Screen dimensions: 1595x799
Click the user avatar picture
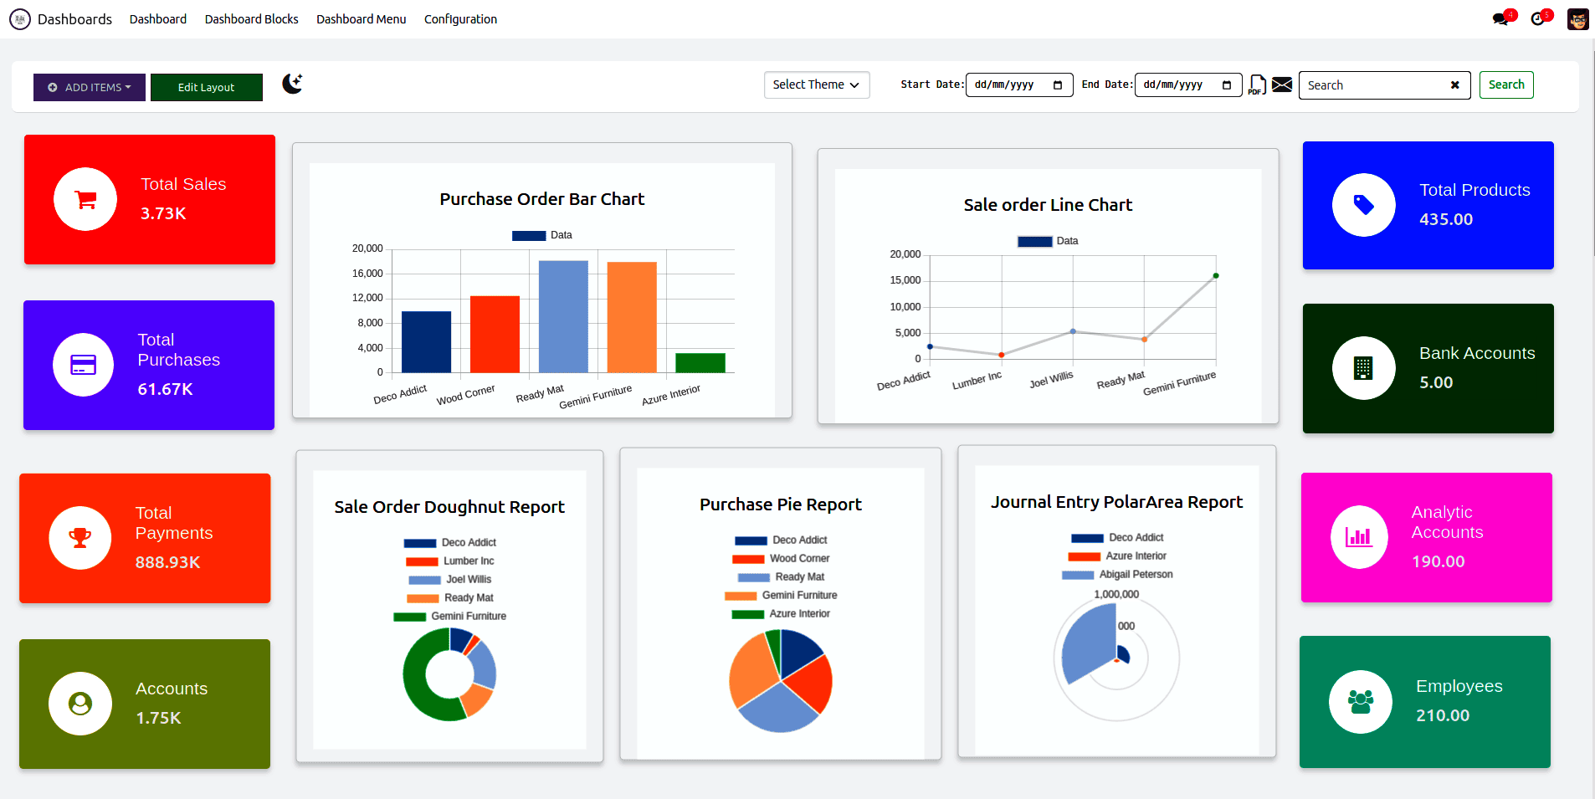pyautogui.click(x=1577, y=18)
